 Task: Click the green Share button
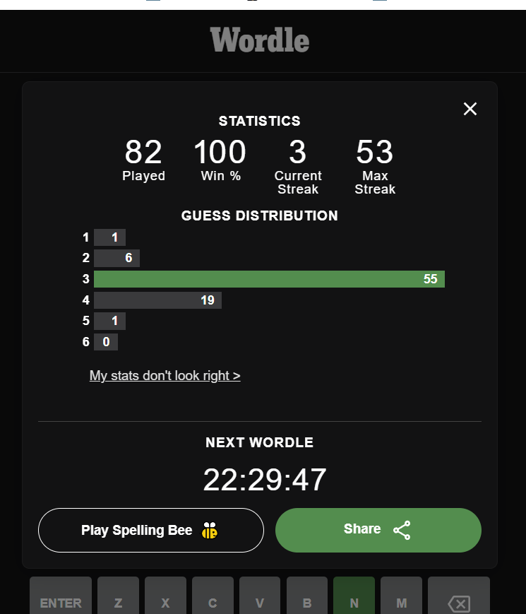(x=378, y=530)
